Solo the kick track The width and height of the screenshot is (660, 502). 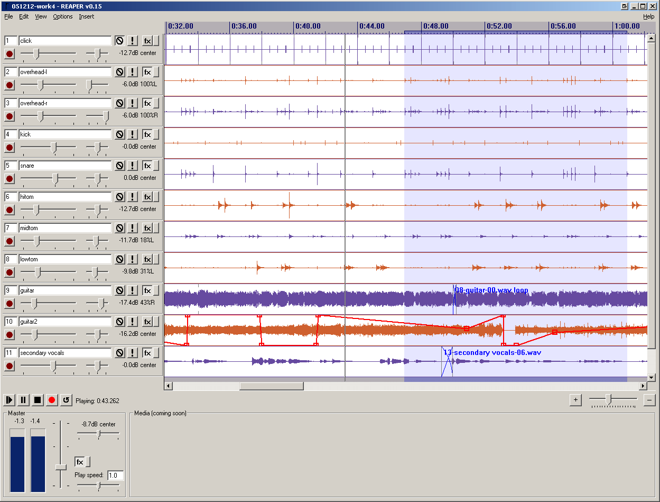132,134
